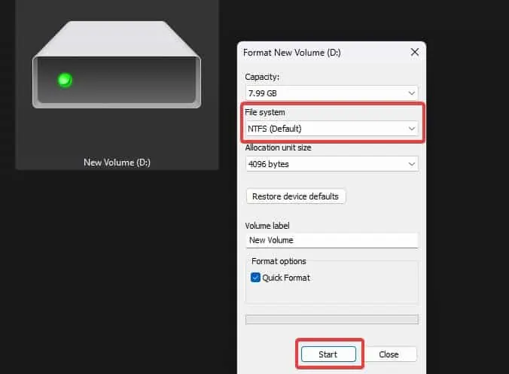This screenshot has height=374, width=509.
Task: Click the Allocation unit size label text
Action: click(x=278, y=147)
